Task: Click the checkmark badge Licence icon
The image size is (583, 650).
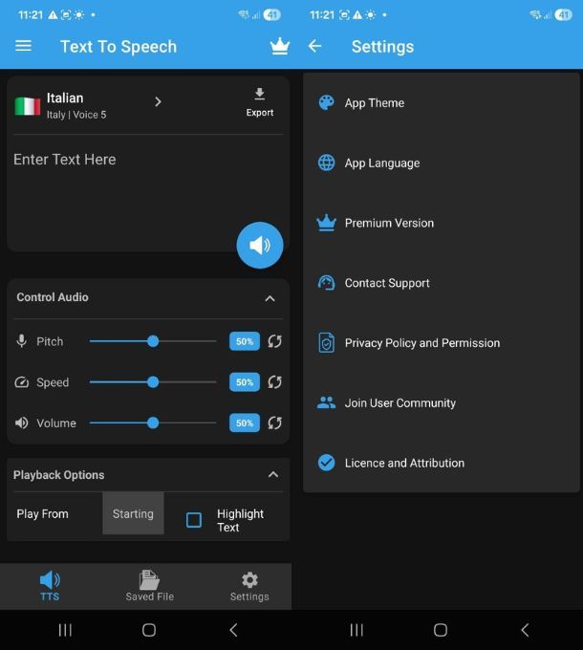Action: pyautogui.click(x=326, y=463)
